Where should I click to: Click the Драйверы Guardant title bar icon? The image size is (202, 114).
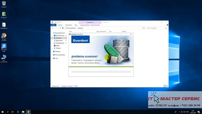point(70,34)
